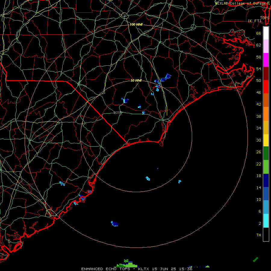Click the white swatch at the top of the color scale
The image size is (271, 271).
[266, 33]
